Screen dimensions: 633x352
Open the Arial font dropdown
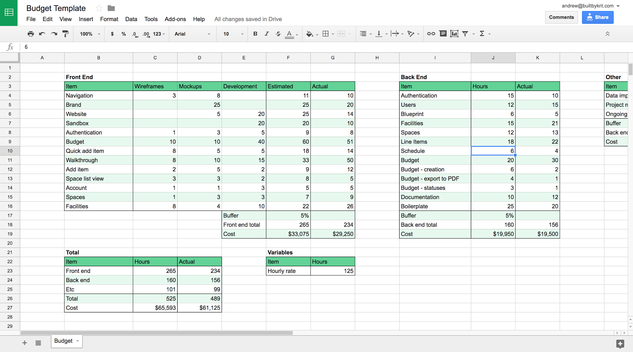(192, 34)
